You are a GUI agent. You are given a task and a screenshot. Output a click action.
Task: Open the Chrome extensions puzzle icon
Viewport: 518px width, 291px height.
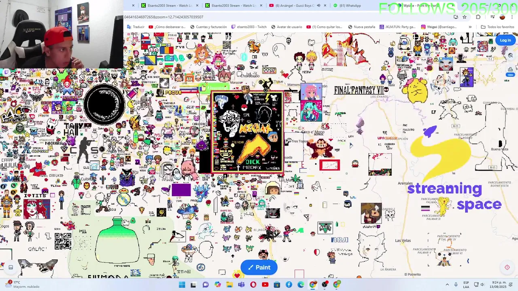(x=478, y=17)
